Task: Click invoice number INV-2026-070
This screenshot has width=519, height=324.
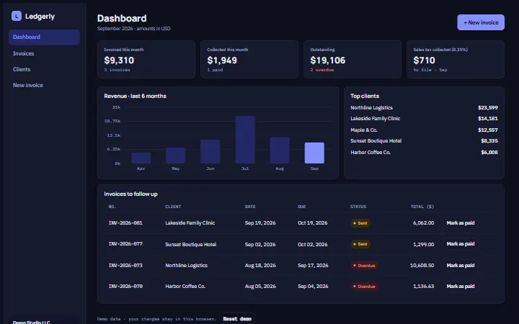Action: click(x=125, y=287)
